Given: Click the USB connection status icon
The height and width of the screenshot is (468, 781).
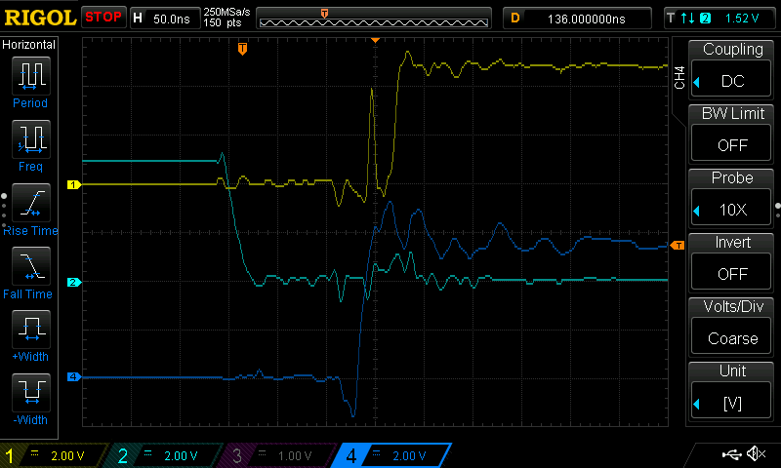Looking at the screenshot, I should (732, 454).
